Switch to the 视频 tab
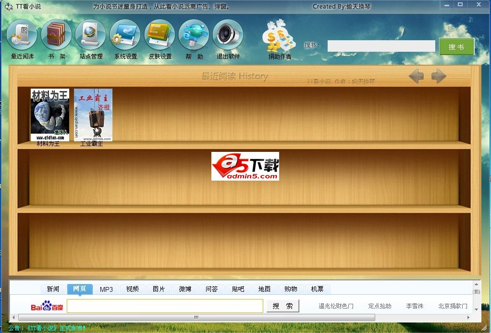491x333 pixels. [133, 289]
